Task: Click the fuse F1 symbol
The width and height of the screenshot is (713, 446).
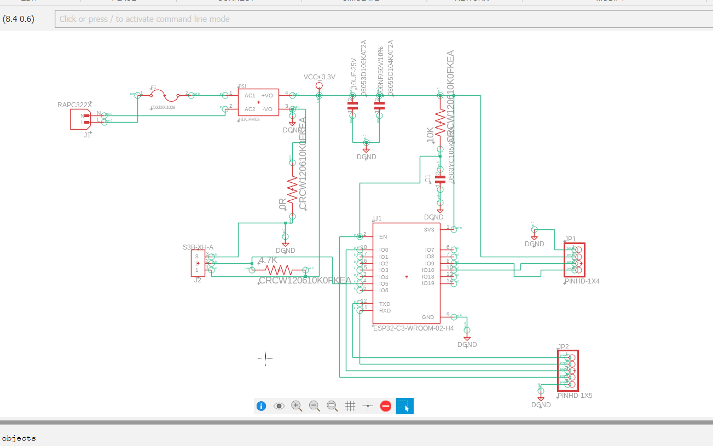Action: click(165, 96)
